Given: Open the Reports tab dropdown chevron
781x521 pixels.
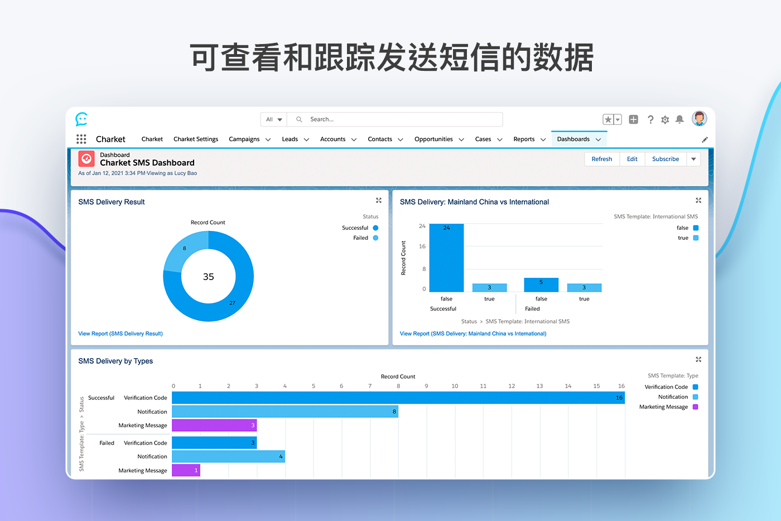Looking at the screenshot, I should click(x=543, y=139).
